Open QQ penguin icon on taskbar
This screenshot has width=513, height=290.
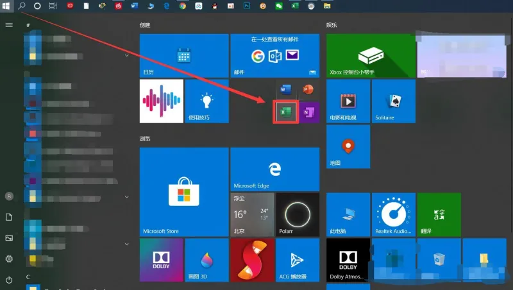point(215,6)
